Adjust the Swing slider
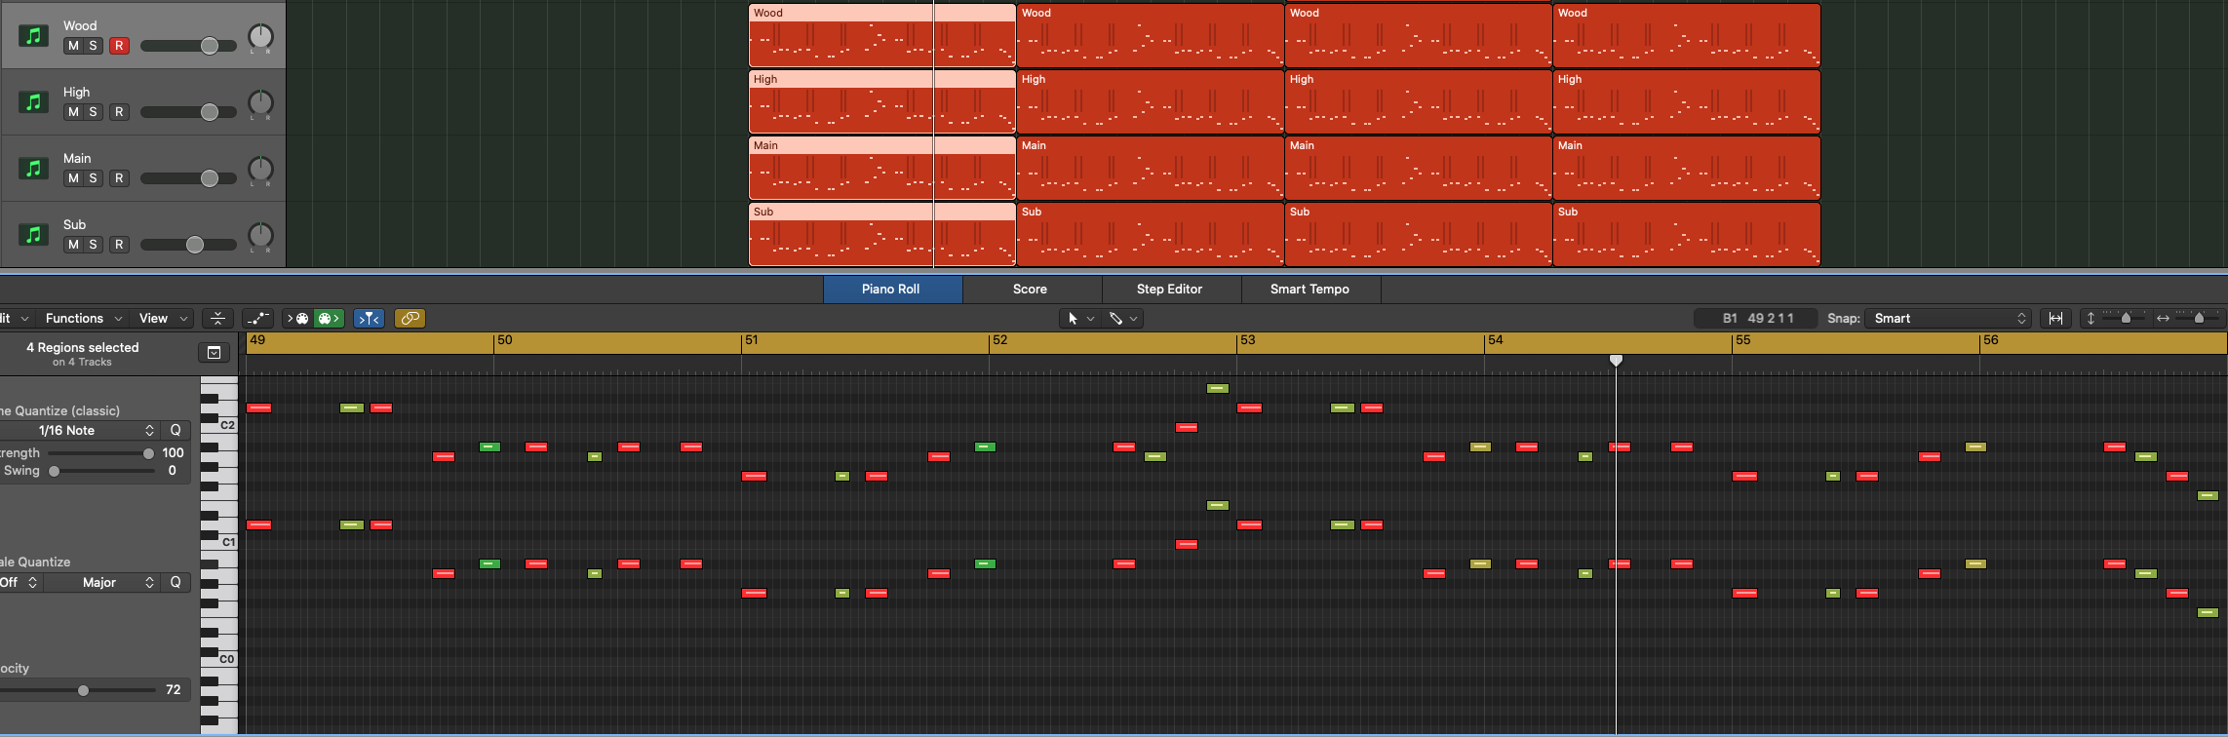 tap(102, 471)
